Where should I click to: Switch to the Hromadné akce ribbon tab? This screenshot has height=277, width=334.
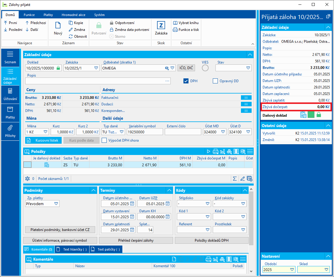(x=73, y=15)
